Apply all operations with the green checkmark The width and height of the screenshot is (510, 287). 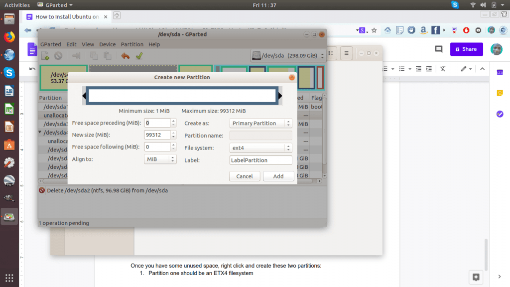[x=139, y=56]
